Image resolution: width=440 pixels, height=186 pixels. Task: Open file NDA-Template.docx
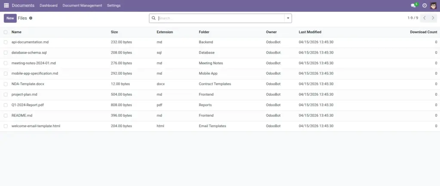[x=28, y=84]
